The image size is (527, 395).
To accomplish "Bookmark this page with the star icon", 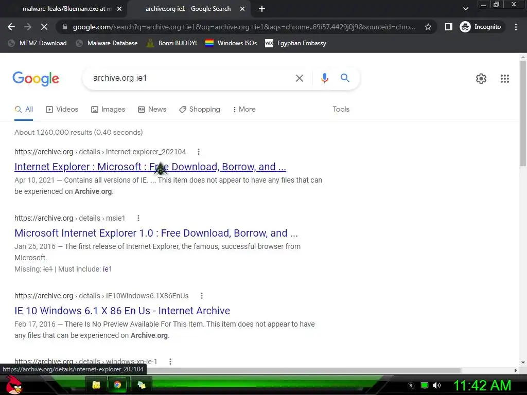I will click(x=428, y=27).
